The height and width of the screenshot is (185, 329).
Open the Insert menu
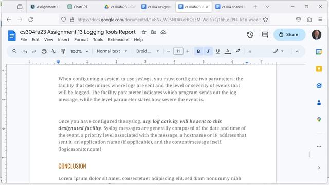tap(63, 40)
